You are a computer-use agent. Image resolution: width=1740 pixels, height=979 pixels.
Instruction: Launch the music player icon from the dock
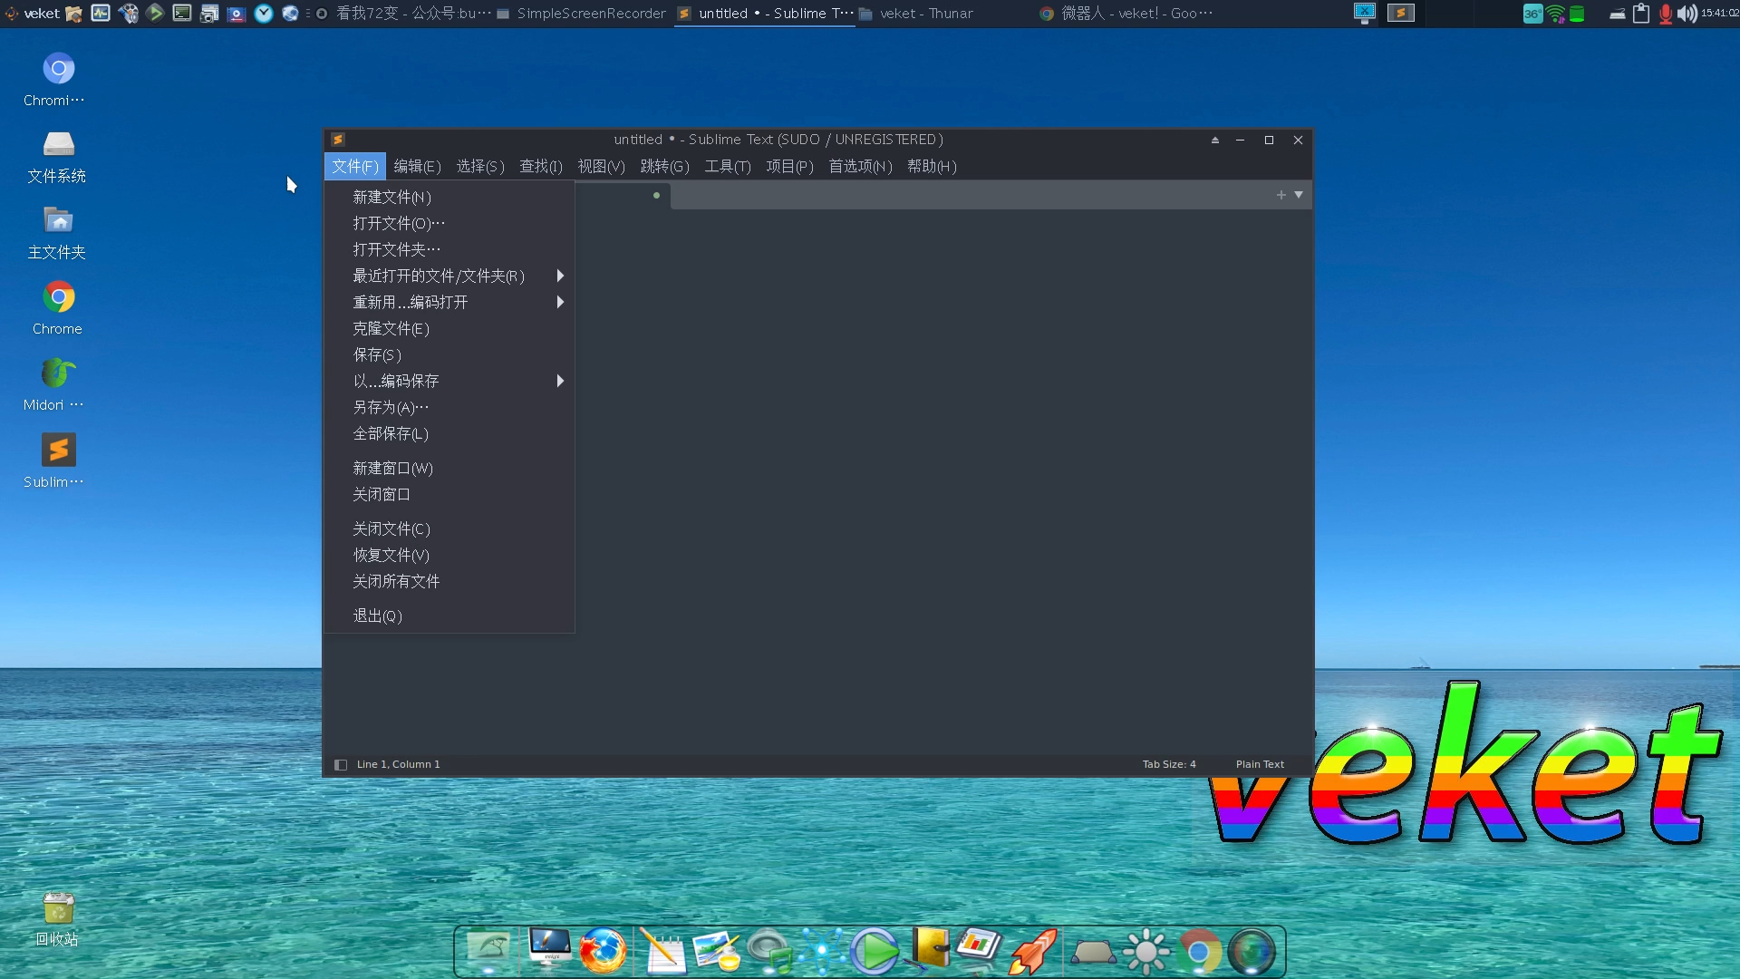tap(772, 951)
